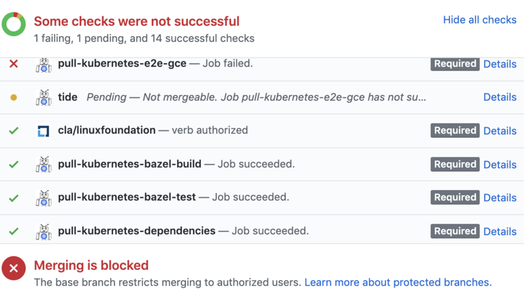The height and width of the screenshot is (298, 524).
Task: Open Details for pull-kubernetes-e2e-gce
Action: (500, 64)
